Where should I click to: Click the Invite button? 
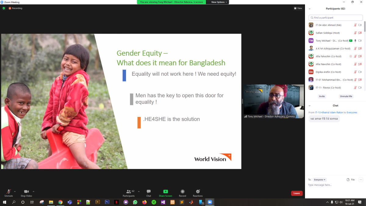322,96
